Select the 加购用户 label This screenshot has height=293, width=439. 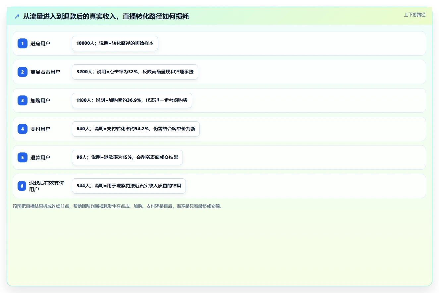tap(40, 100)
